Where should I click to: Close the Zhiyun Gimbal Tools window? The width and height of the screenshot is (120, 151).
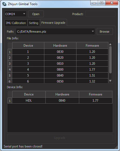[x=112, y=3]
